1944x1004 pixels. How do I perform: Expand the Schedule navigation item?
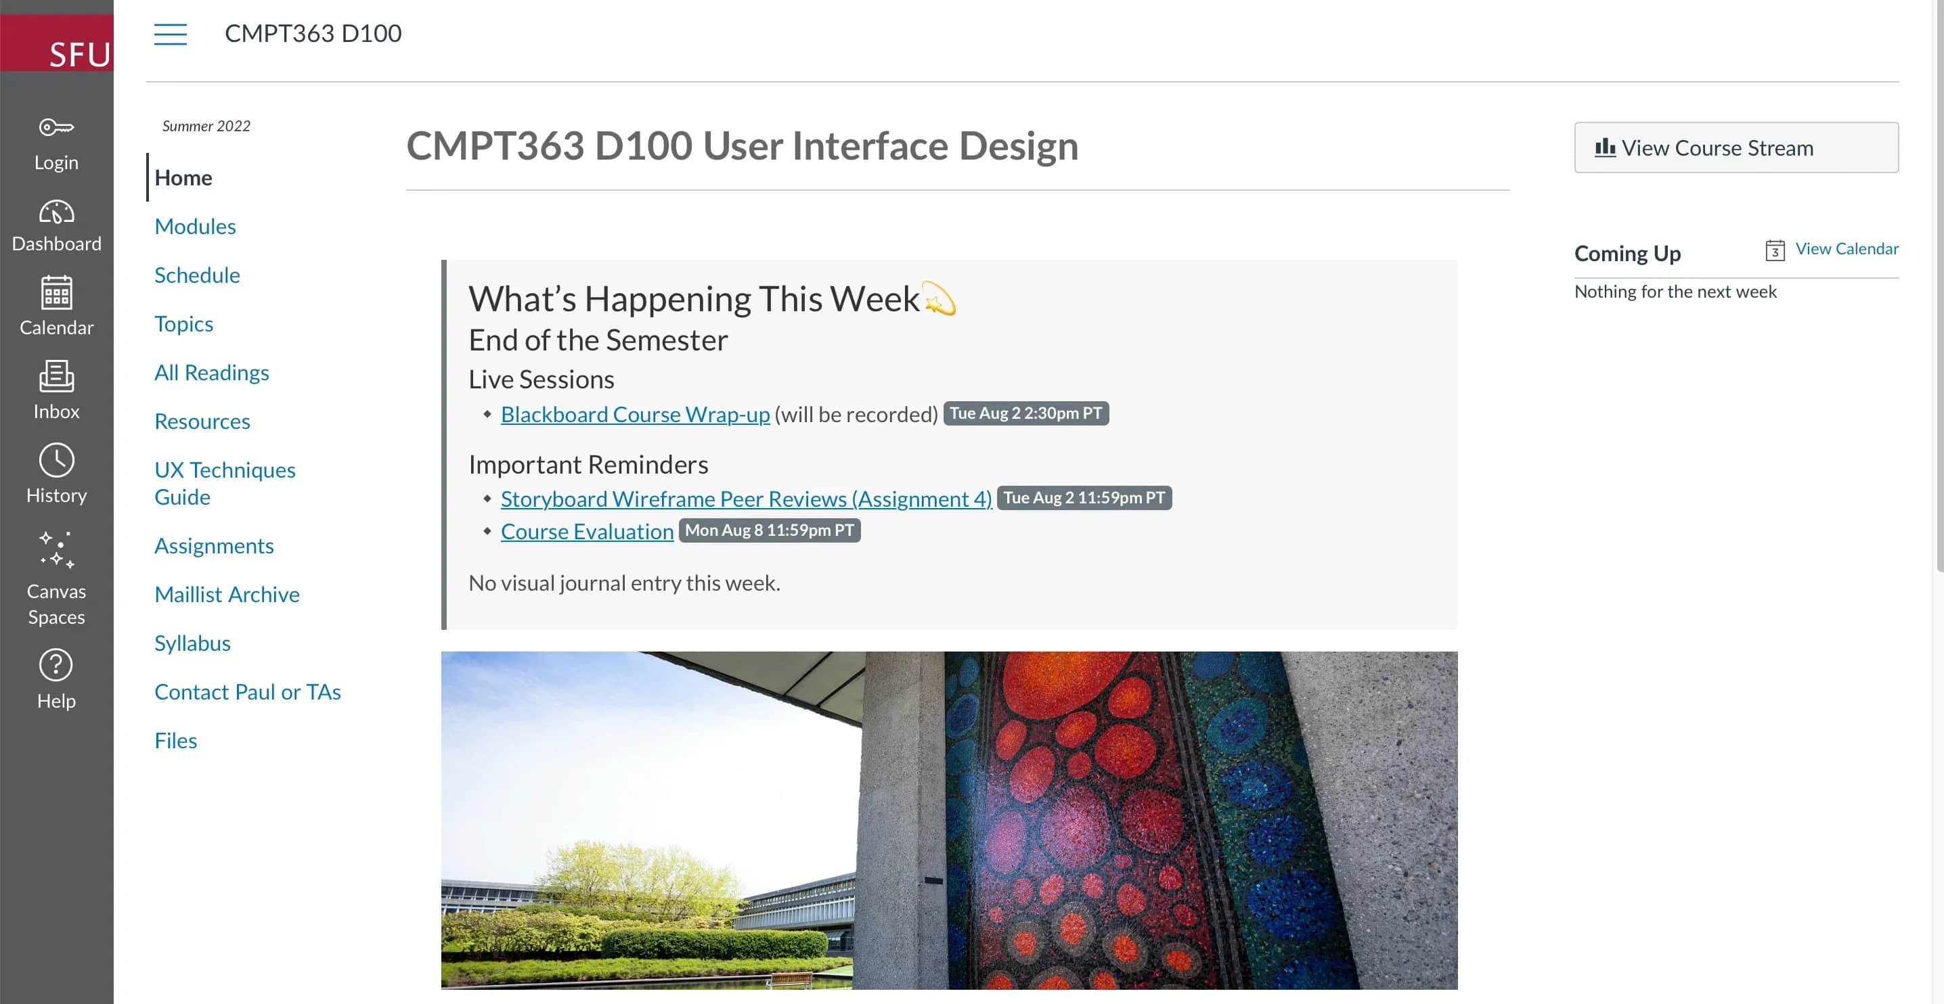(196, 275)
